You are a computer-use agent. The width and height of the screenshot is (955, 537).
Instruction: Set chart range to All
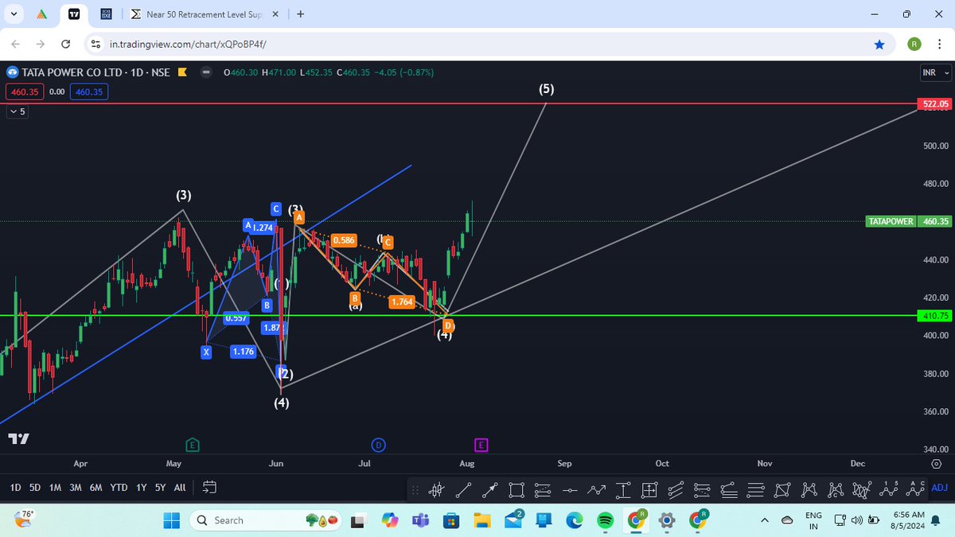[x=180, y=487]
